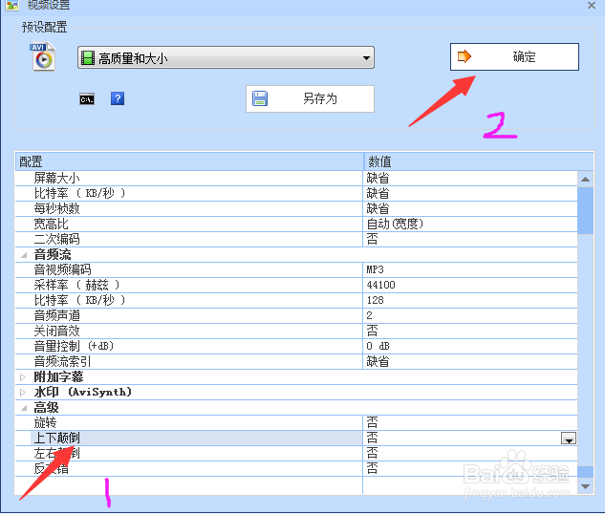This screenshot has width=605, height=514.
Task: Click the 否 value of 旋转
Action: click(x=470, y=422)
